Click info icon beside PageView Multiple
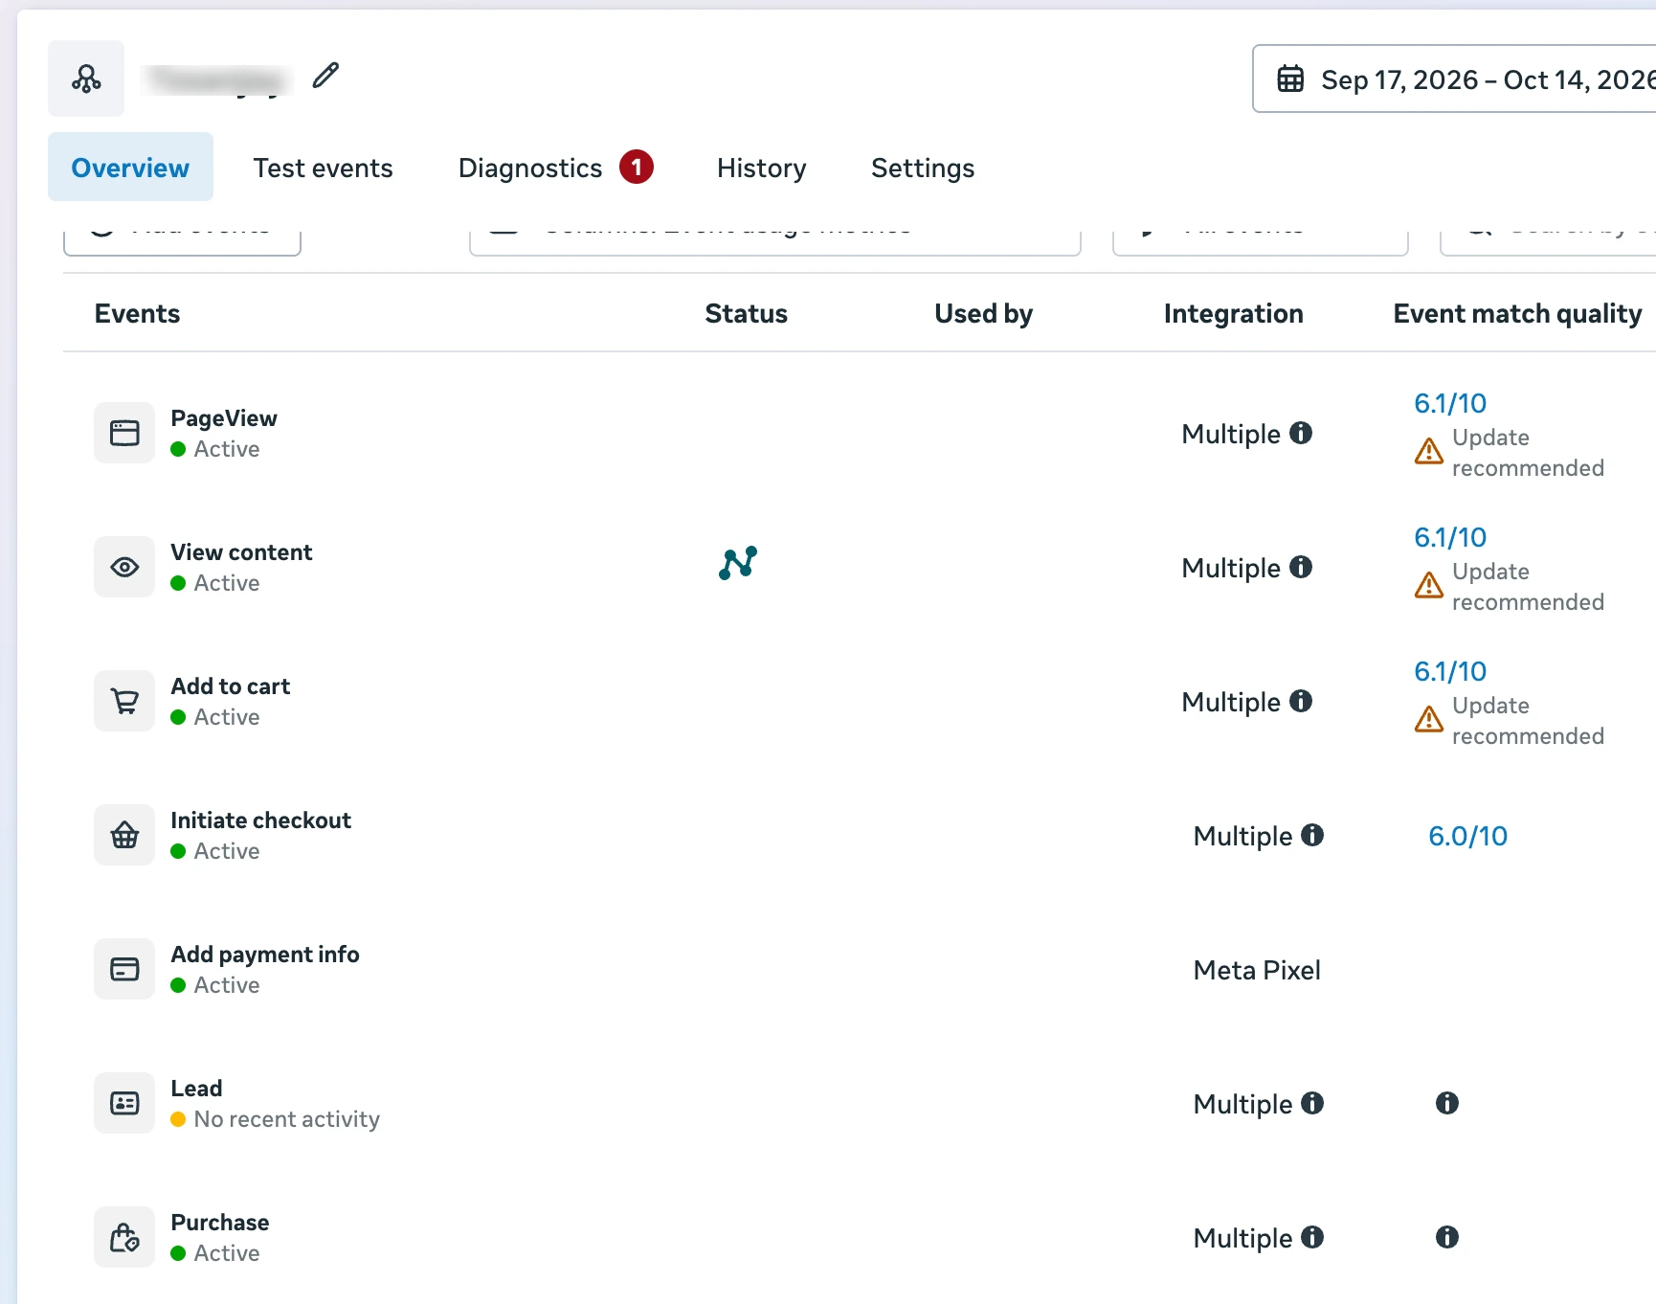1656x1304 pixels. click(x=1301, y=433)
